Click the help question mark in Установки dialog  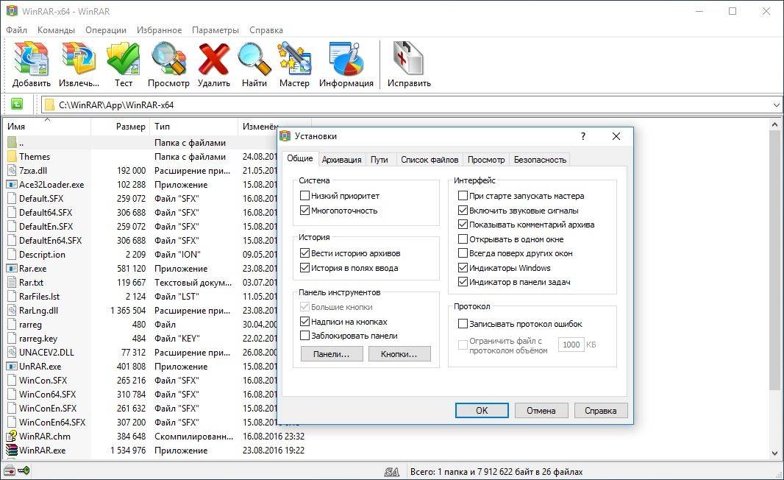(x=583, y=136)
